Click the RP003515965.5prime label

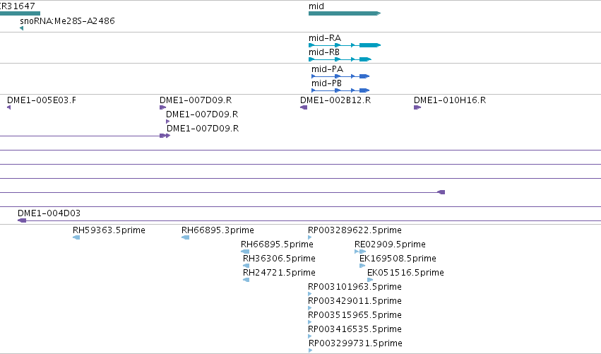pyautogui.click(x=355, y=315)
